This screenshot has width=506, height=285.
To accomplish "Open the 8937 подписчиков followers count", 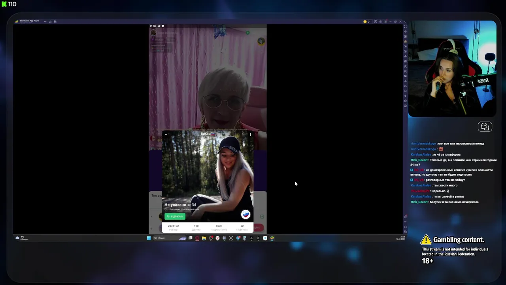I will [219, 227].
